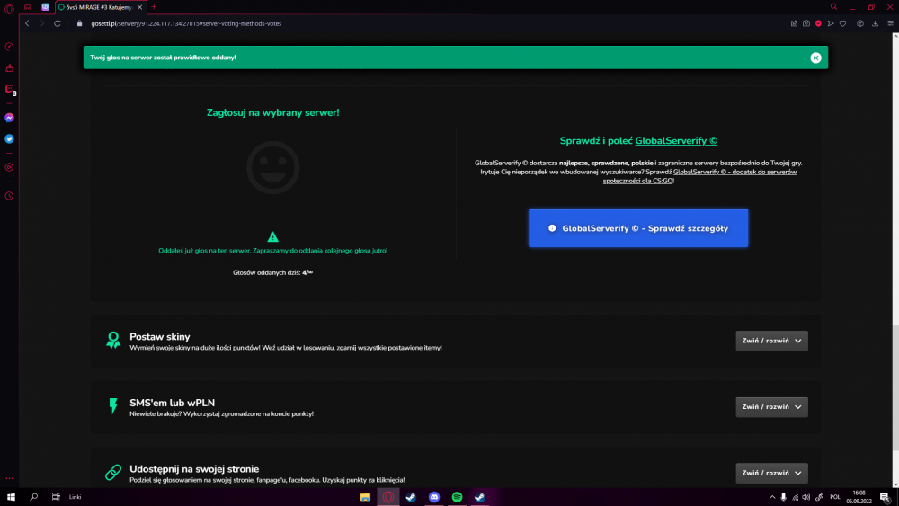This screenshot has width=899, height=506.
Task: Click the SMS'em lub wPLN heading
Action: 172,403
